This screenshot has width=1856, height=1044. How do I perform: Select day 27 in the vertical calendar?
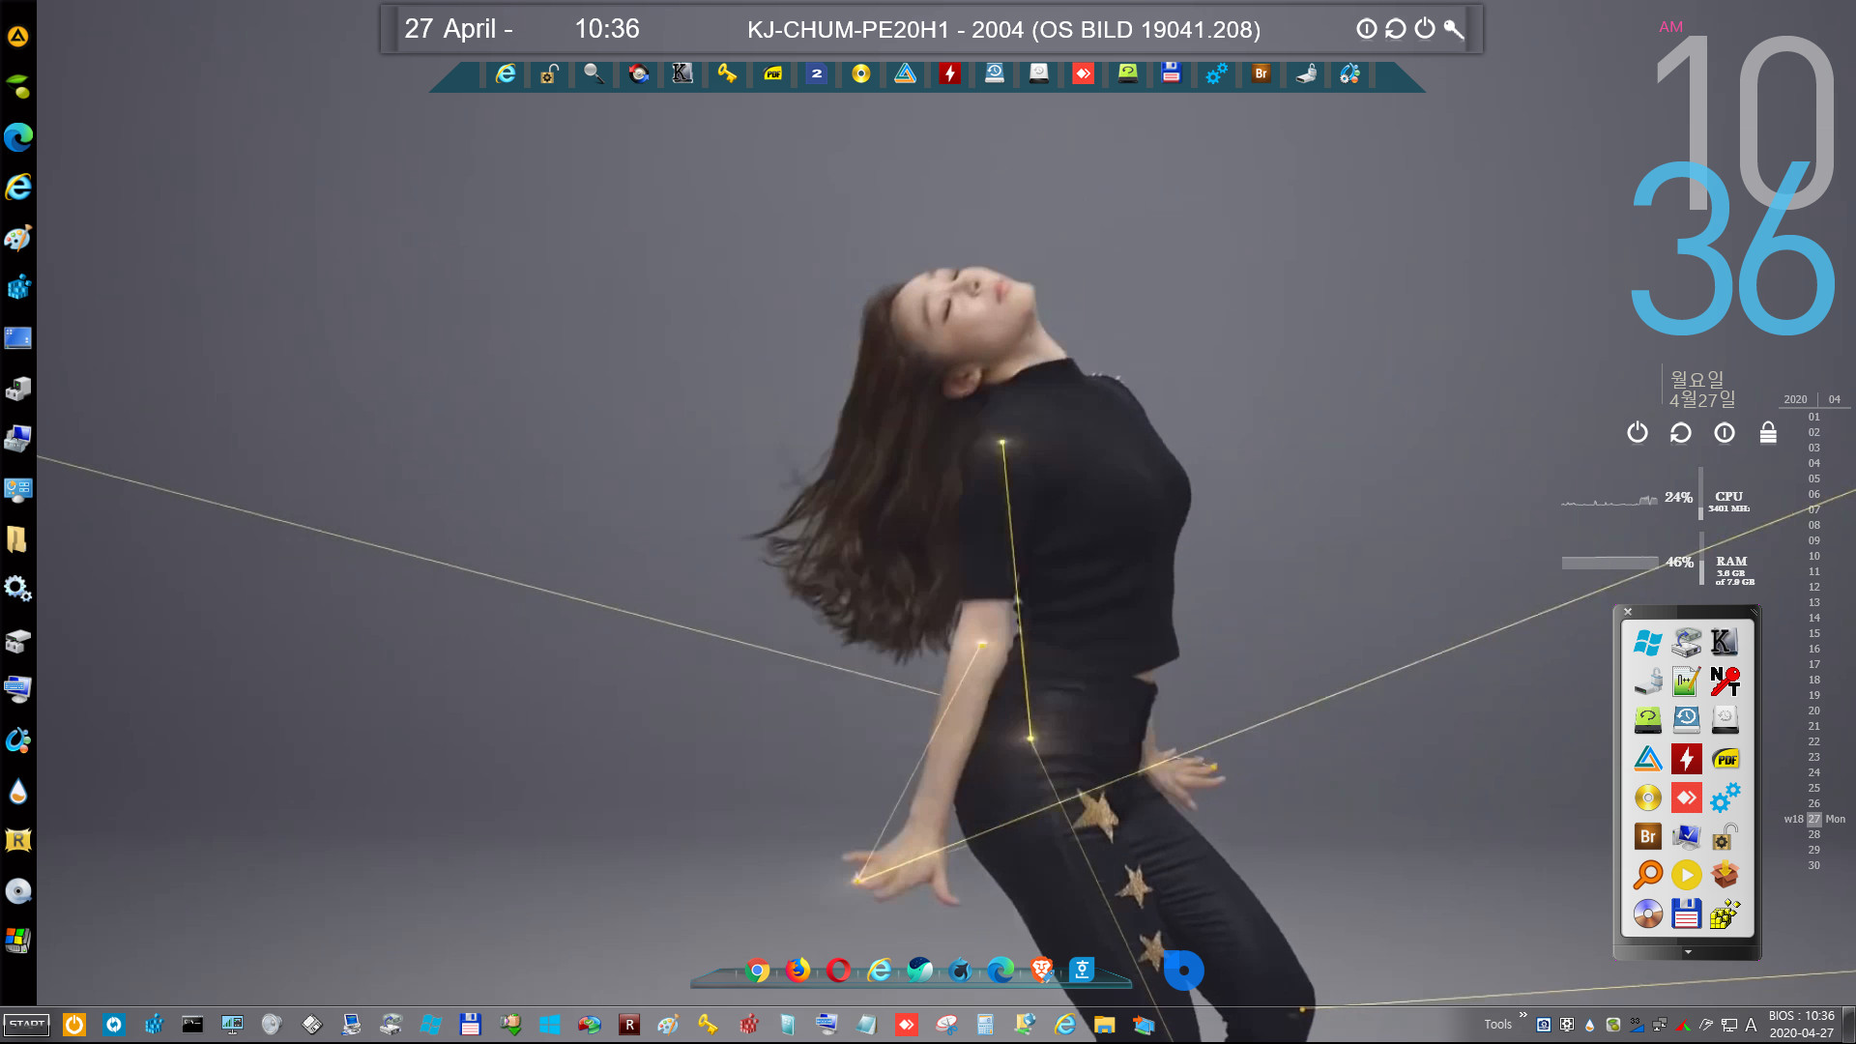pos(1813,819)
